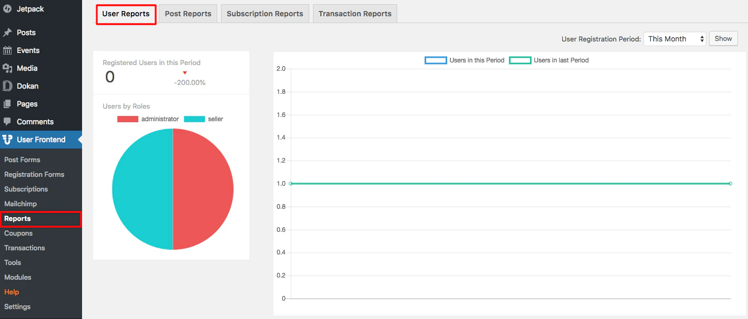Click the red administrator pie slice

pos(203,189)
